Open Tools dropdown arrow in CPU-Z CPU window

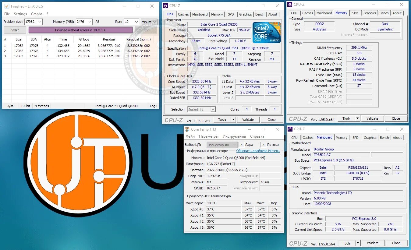[233, 120]
